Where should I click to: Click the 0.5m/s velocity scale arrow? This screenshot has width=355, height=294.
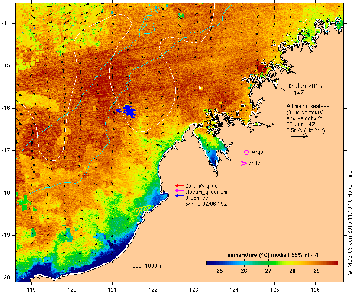(x=300, y=136)
